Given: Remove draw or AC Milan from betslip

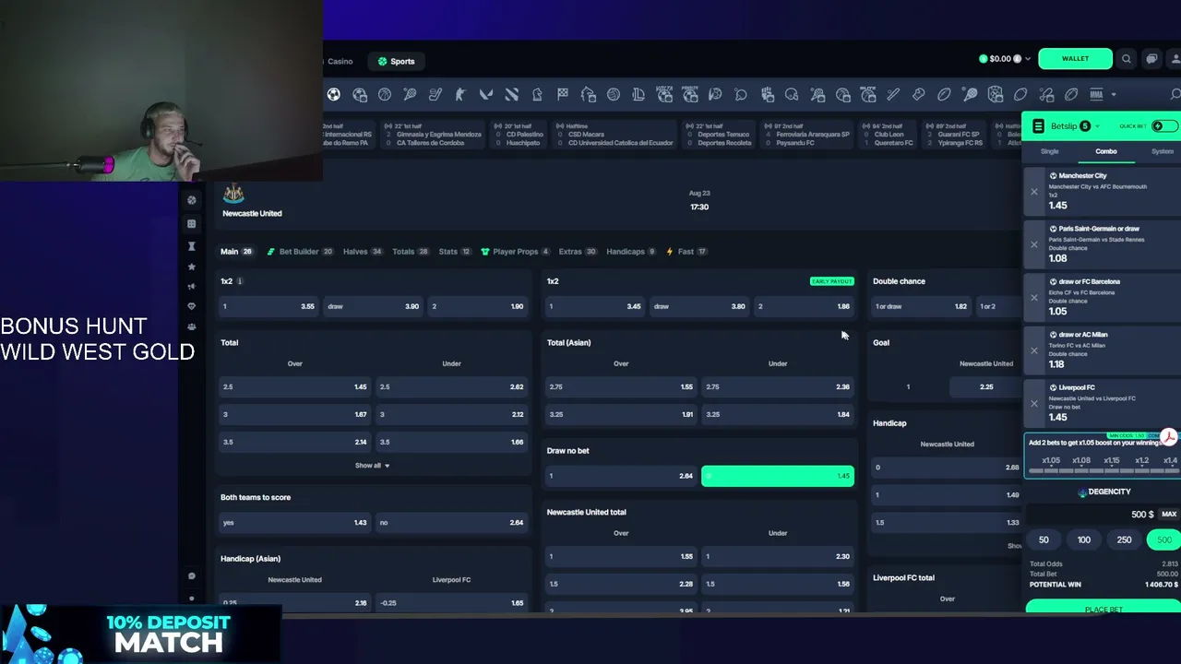Looking at the screenshot, I should point(1034,350).
